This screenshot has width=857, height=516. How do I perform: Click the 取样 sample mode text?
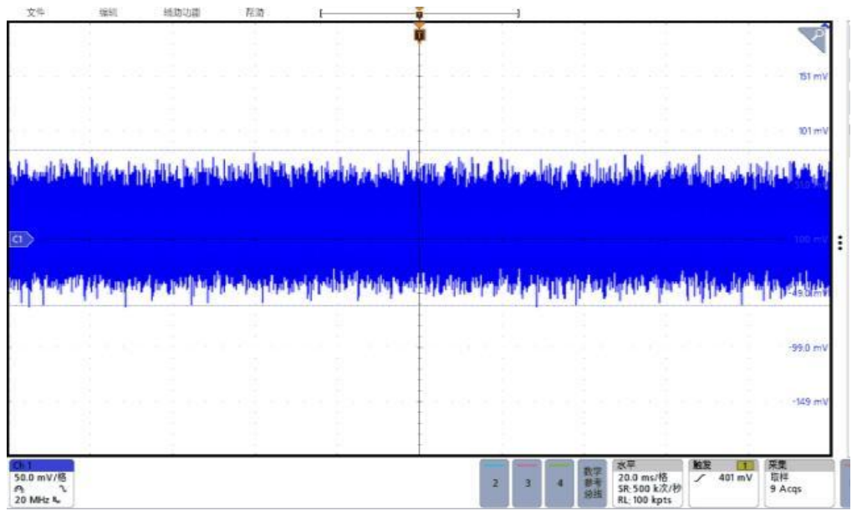click(x=779, y=478)
